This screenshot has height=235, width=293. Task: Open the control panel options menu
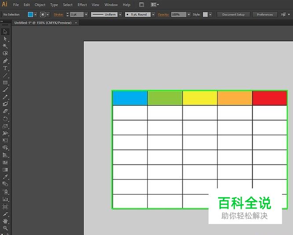click(289, 15)
